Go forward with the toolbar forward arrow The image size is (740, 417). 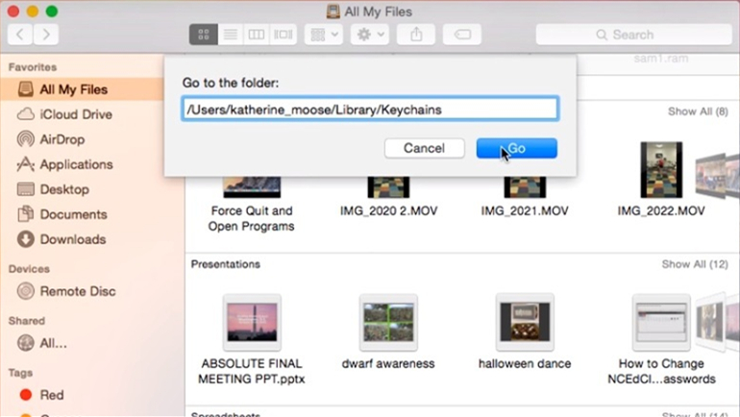point(46,35)
